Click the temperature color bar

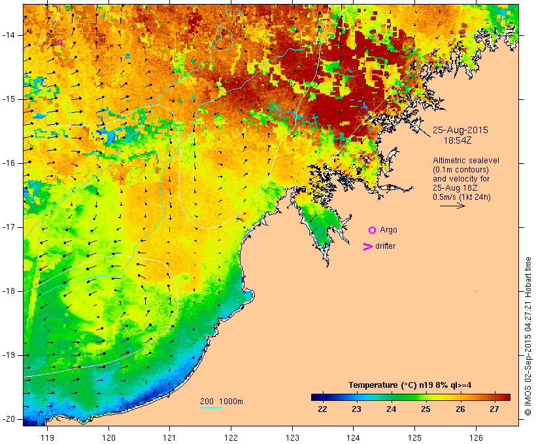click(x=410, y=397)
